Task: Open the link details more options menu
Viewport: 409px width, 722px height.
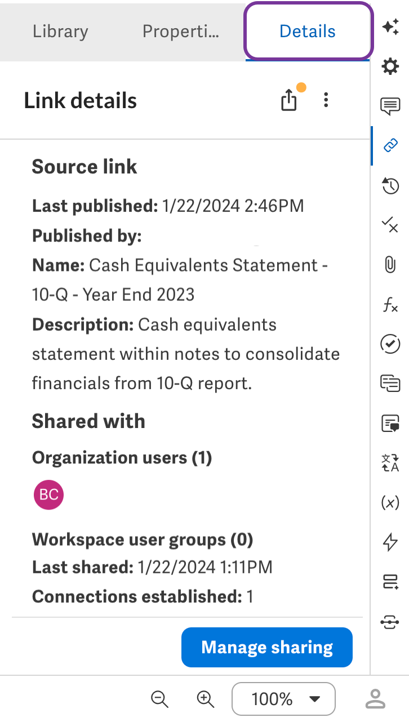Action: click(x=326, y=101)
